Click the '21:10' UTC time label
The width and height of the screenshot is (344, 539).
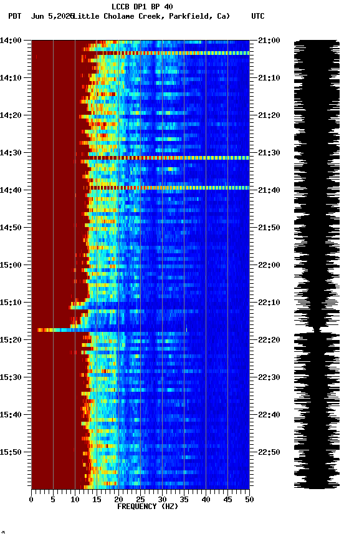[269, 78]
